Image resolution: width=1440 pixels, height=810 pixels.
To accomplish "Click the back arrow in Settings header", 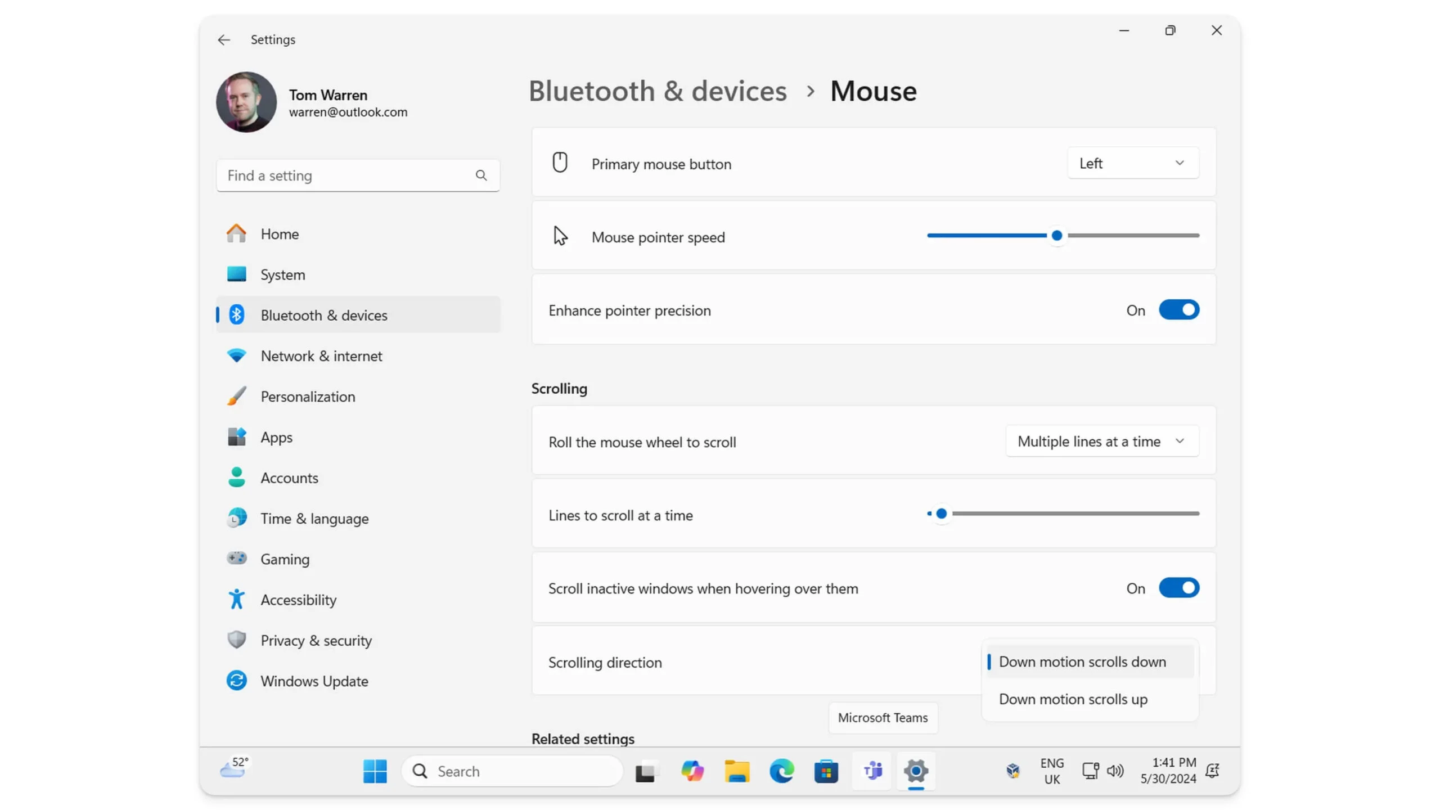I will pos(224,40).
